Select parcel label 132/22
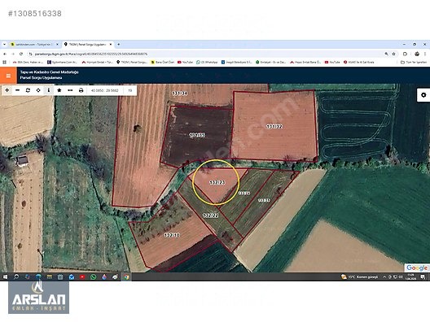 tap(211, 215)
